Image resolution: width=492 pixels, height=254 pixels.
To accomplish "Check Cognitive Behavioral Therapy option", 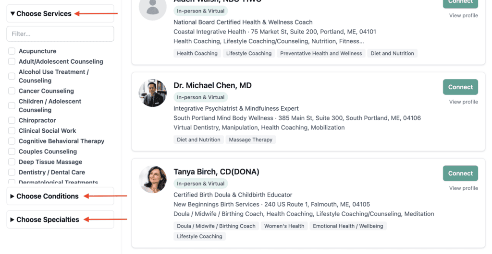I will coord(12,141).
